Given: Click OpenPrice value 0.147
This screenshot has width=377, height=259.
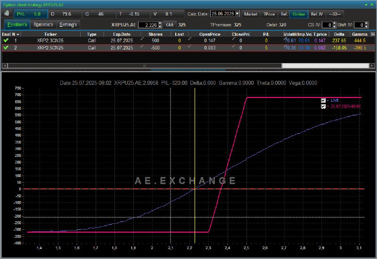Looking at the screenshot, I should coord(210,40).
